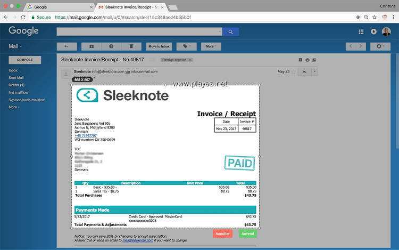Open the Revisor-leads mailflow label
399x250 pixels.
pyautogui.click(x=27, y=100)
